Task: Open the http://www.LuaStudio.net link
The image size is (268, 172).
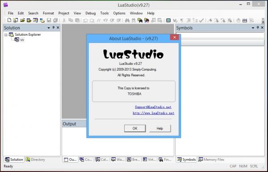Action: [153, 113]
